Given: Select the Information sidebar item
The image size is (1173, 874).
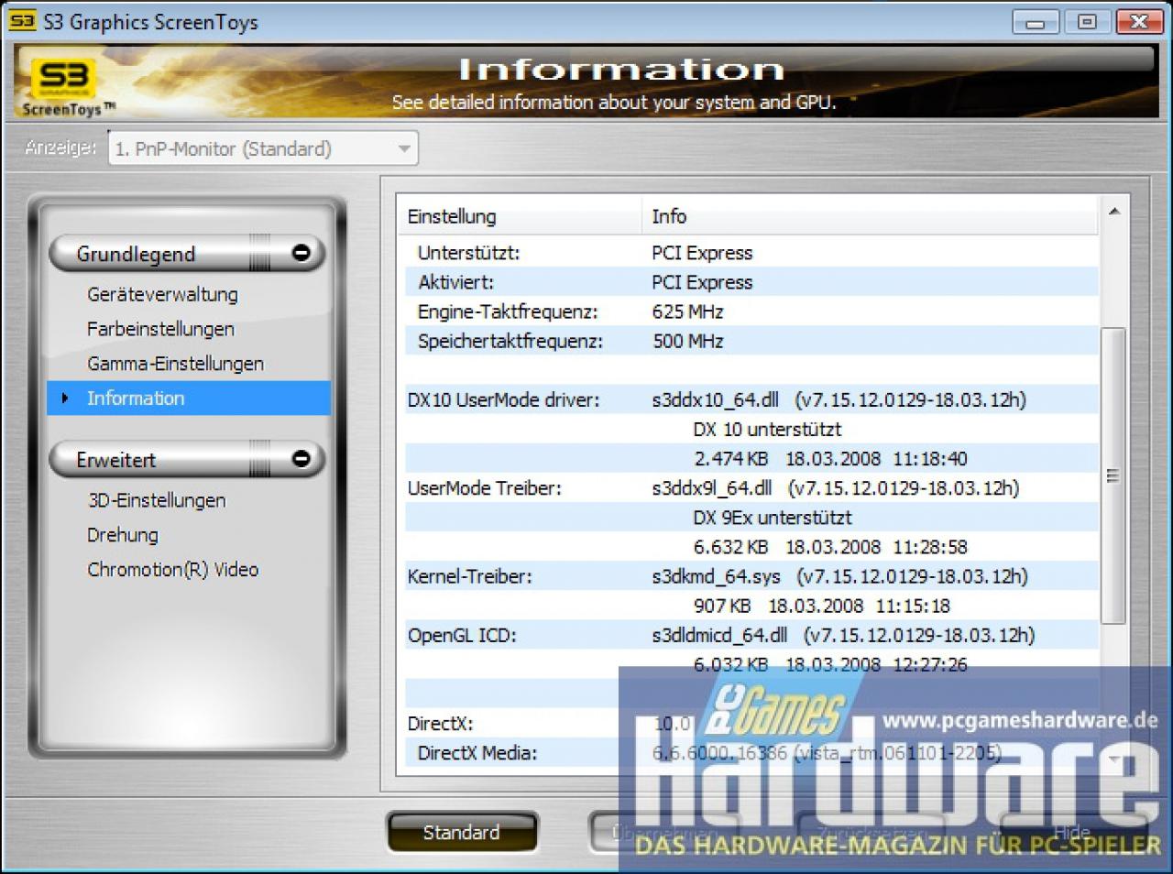Looking at the screenshot, I should [189, 399].
